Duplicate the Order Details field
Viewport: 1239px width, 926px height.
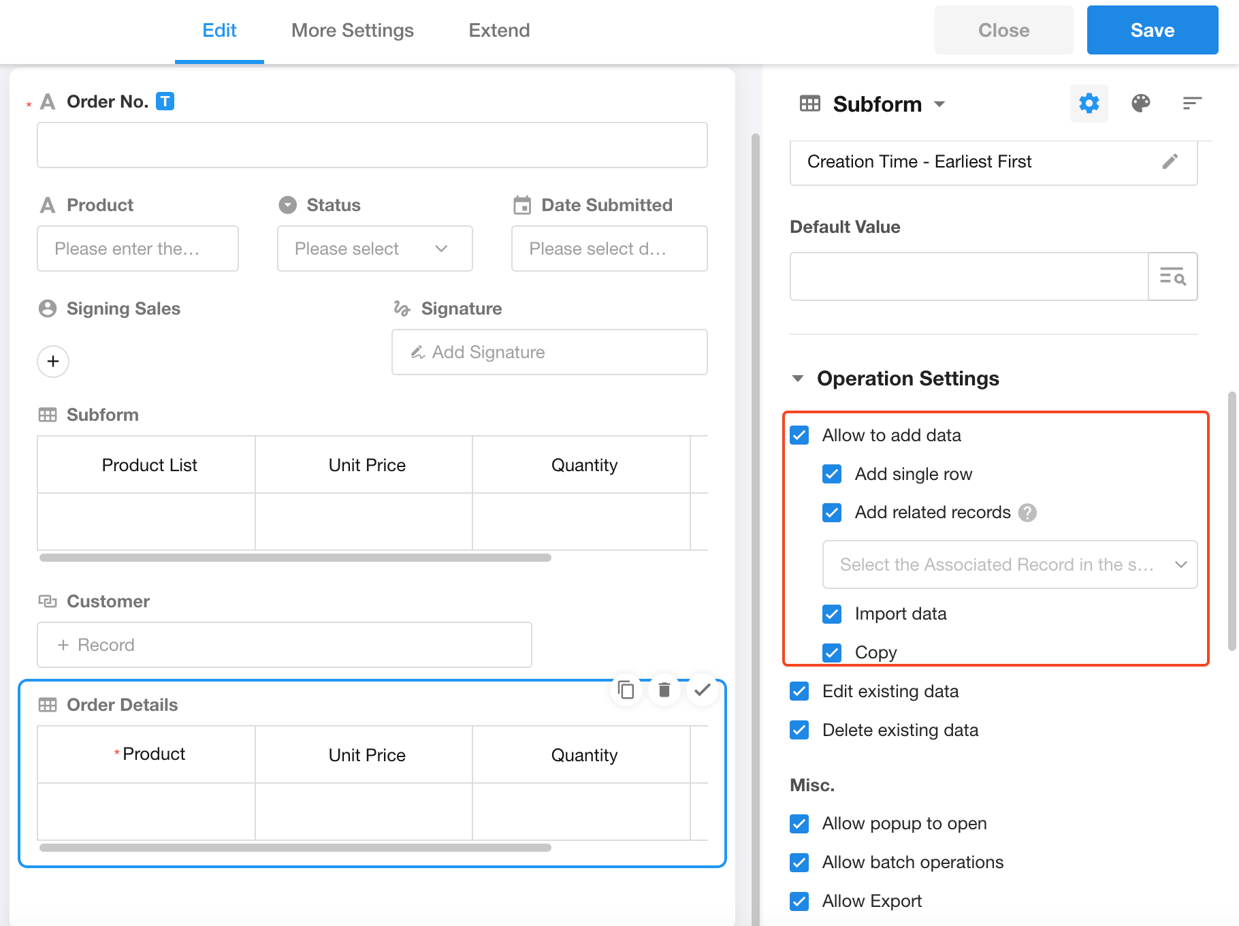pos(626,690)
